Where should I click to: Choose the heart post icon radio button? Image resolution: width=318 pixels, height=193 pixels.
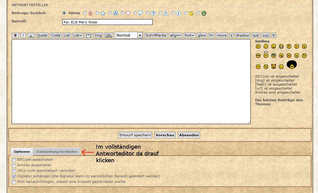click(123, 13)
